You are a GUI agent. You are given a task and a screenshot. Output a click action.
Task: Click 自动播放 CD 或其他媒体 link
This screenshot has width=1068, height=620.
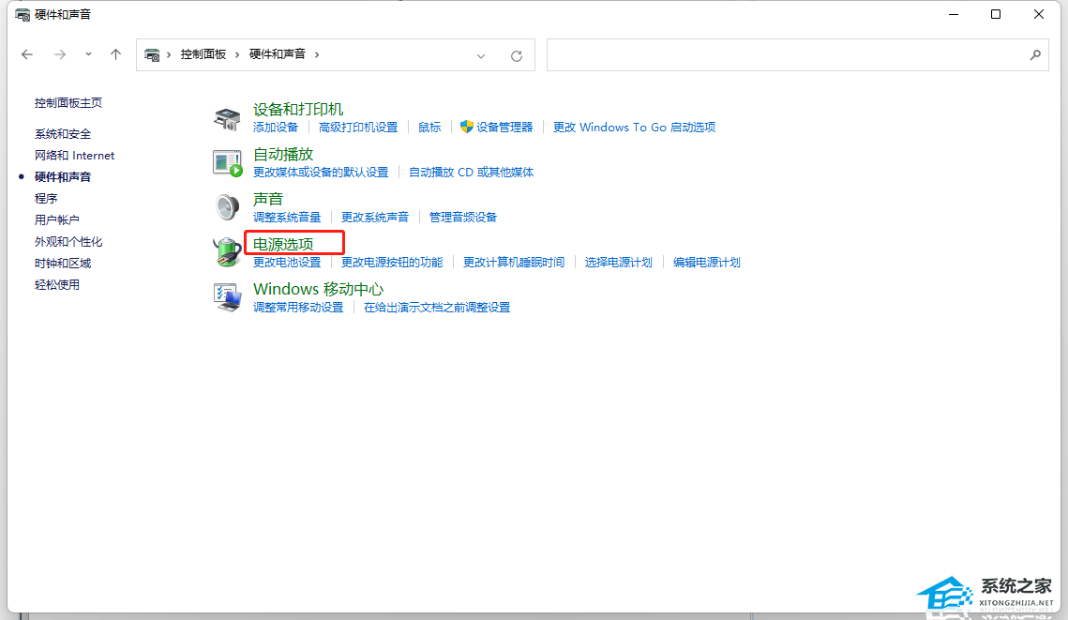pyautogui.click(x=472, y=173)
